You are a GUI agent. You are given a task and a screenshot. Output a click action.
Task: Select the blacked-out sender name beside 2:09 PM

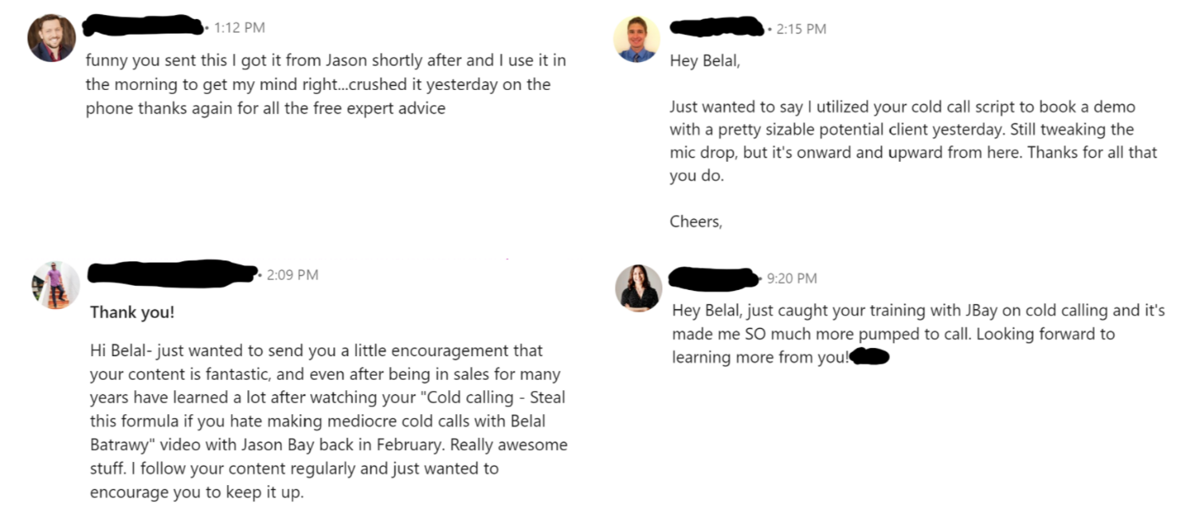(x=172, y=272)
